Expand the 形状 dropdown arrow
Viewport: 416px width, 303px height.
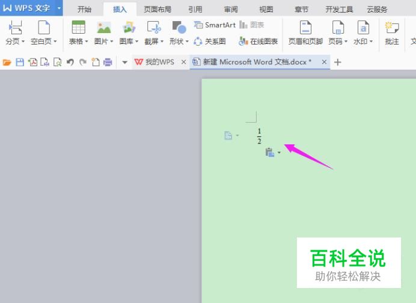click(187, 41)
